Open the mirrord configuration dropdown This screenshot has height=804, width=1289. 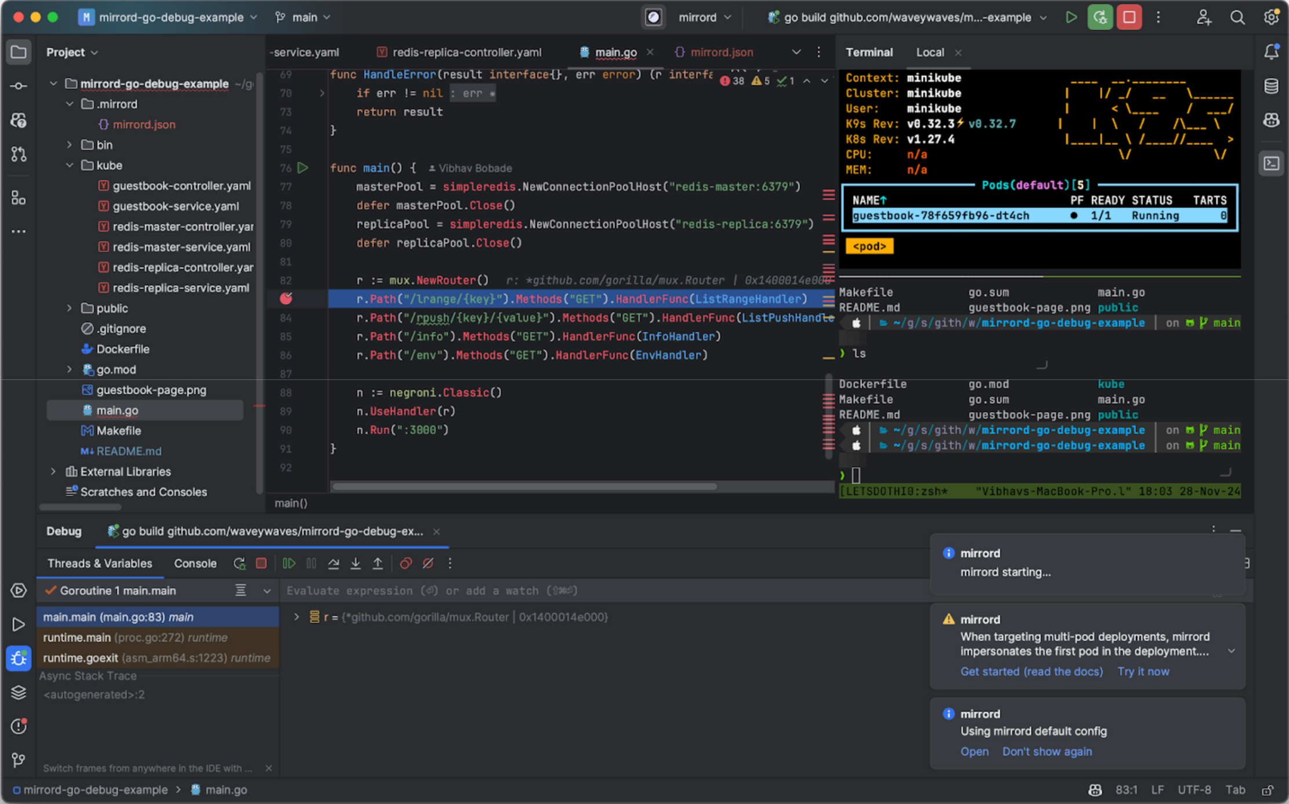[x=704, y=17]
